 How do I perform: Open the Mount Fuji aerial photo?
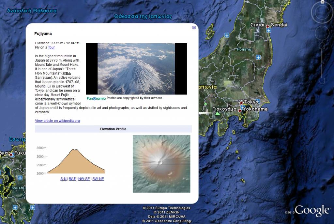tap(136, 69)
